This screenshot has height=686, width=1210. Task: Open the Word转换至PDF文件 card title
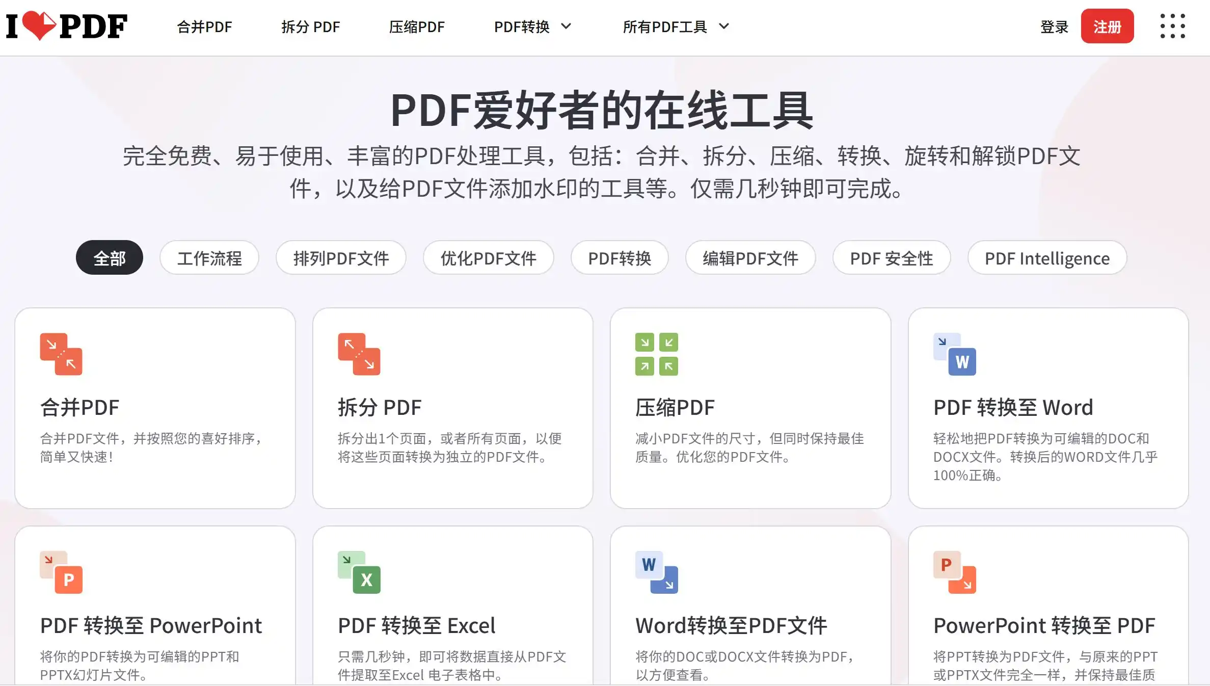tap(731, 625)
